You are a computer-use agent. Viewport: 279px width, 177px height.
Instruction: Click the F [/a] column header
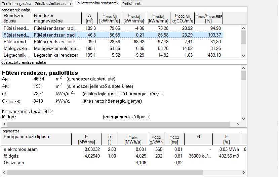tap(227, 139)
